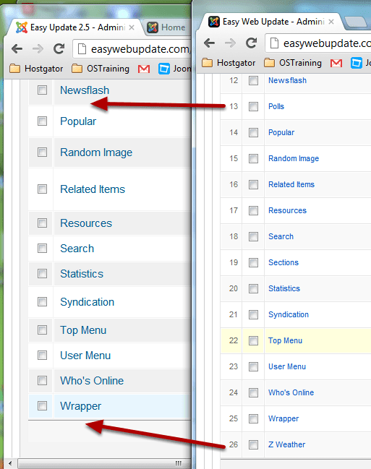The width and height of the screenshot is (371, 469).
Task: Check the Newsflash checkbox in left list
Action: [42, 90]
